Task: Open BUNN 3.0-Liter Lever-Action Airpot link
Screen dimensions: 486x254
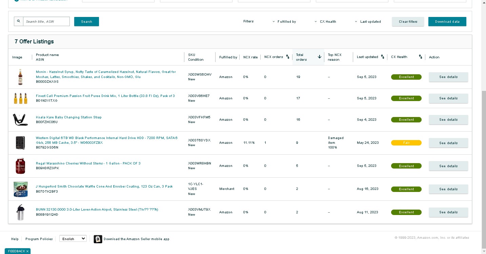Action: pos(97,210)
